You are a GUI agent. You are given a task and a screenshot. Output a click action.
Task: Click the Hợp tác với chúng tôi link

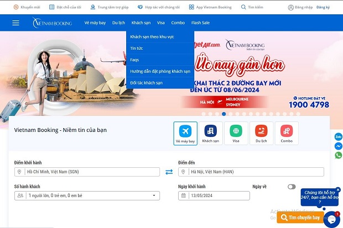click(x=163, y=7)
